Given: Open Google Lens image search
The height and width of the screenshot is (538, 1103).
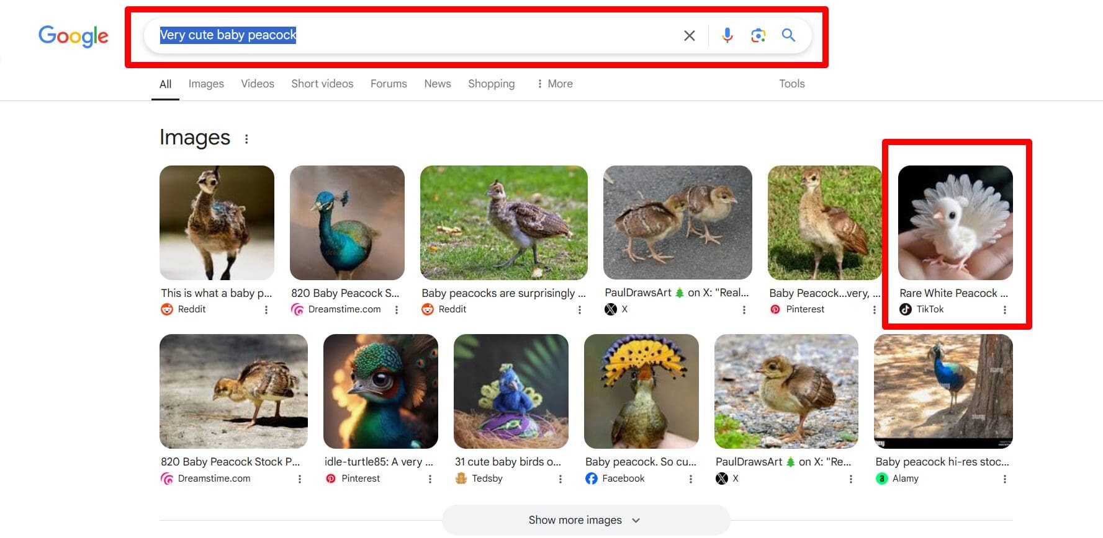Looking at the screenshot, I should pyautogui.click(x=757, y=35).
